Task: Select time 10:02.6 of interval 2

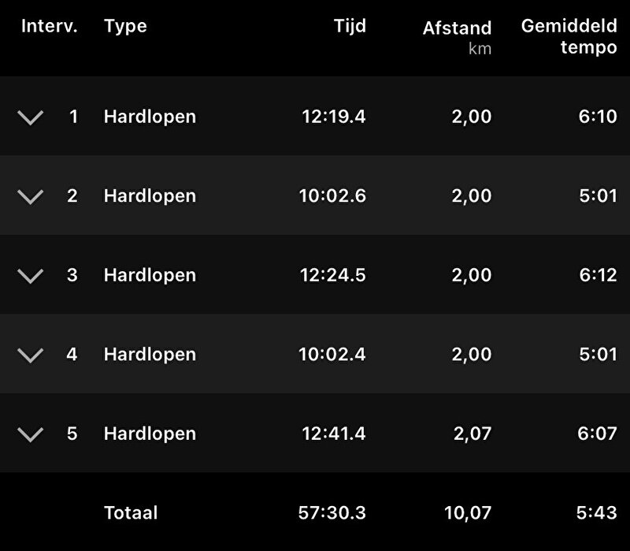Action: click(332, 196)
